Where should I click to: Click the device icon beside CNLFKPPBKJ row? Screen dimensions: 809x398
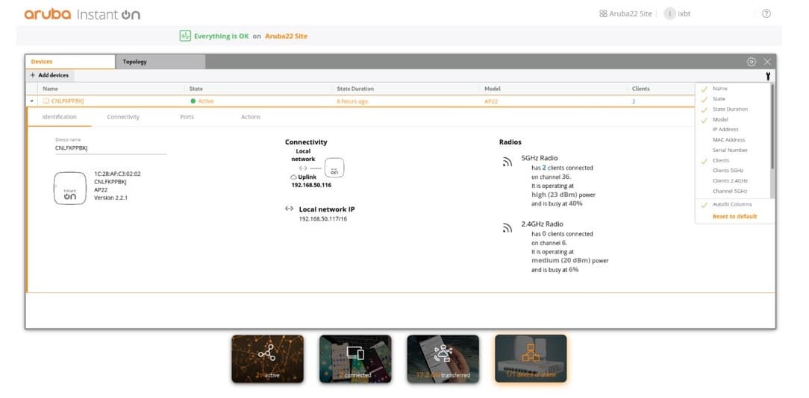[x=46, y=101]
